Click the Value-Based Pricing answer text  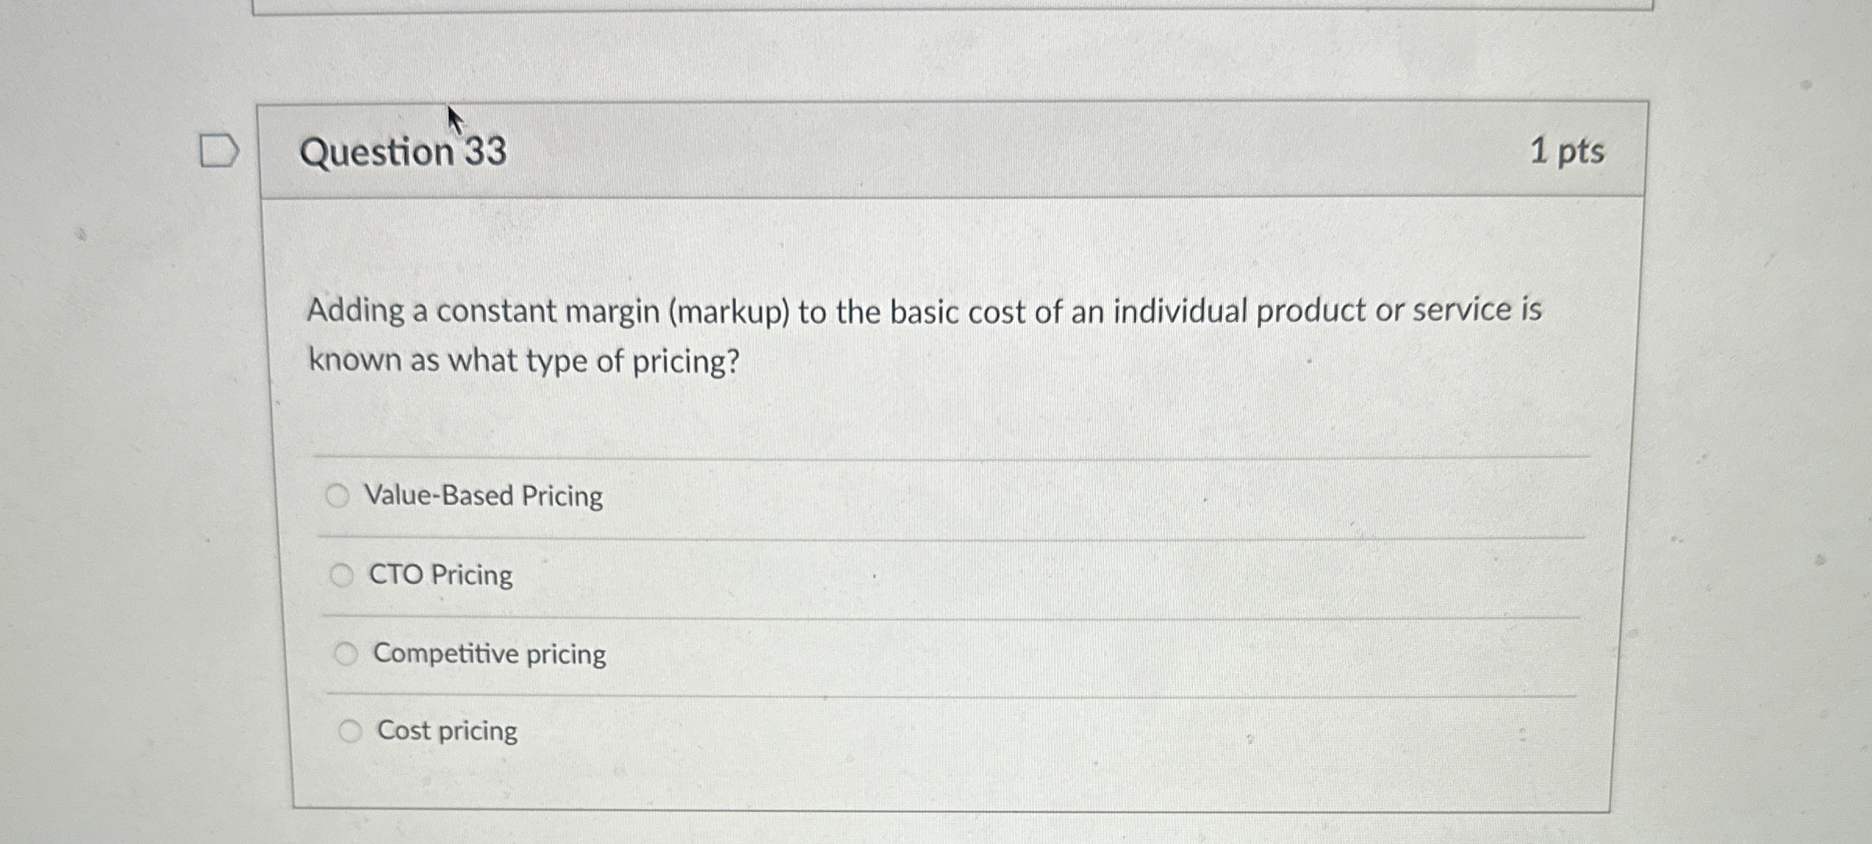point(483,495)
